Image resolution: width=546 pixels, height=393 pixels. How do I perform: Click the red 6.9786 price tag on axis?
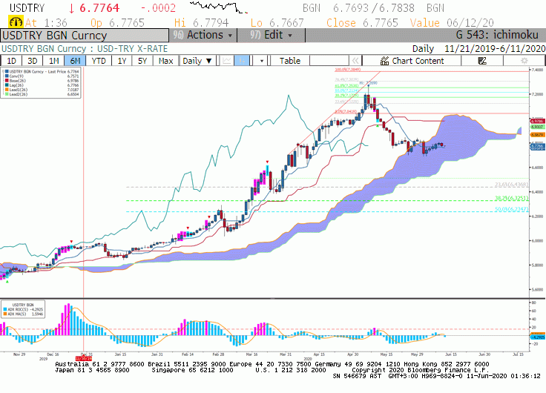[537, 121]
